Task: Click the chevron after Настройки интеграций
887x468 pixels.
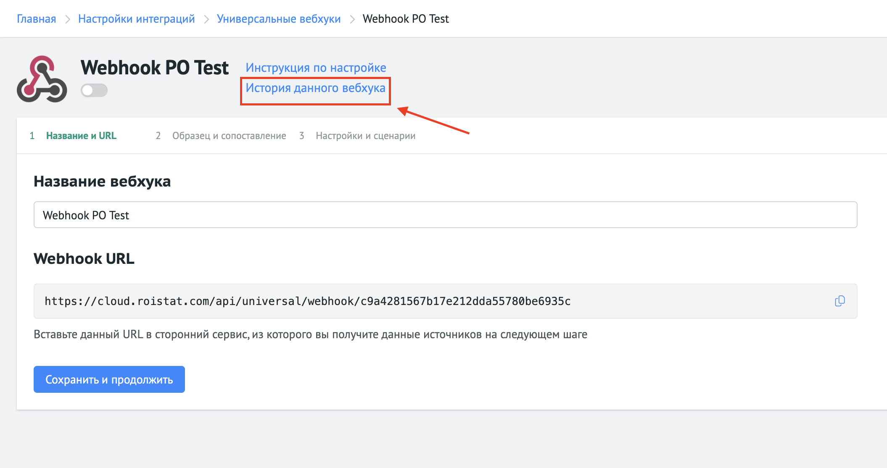Action: 206,19
